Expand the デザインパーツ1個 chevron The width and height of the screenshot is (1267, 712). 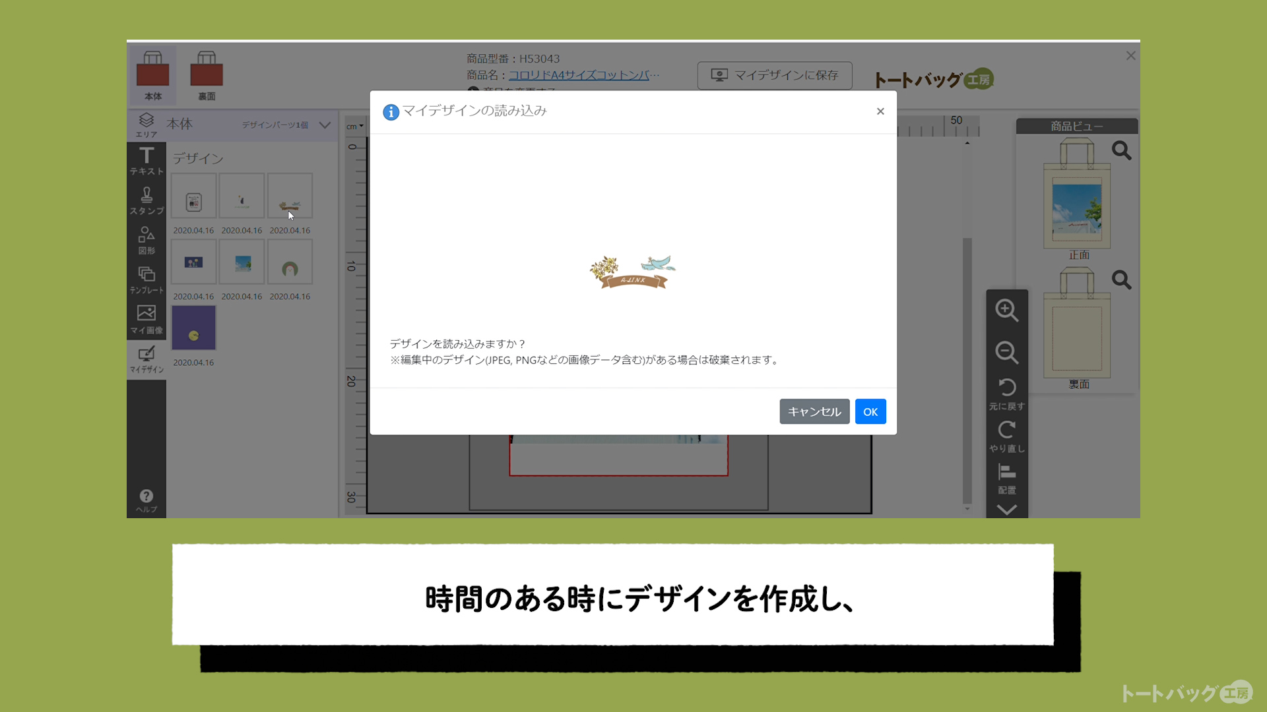click(x=325, y=125)
